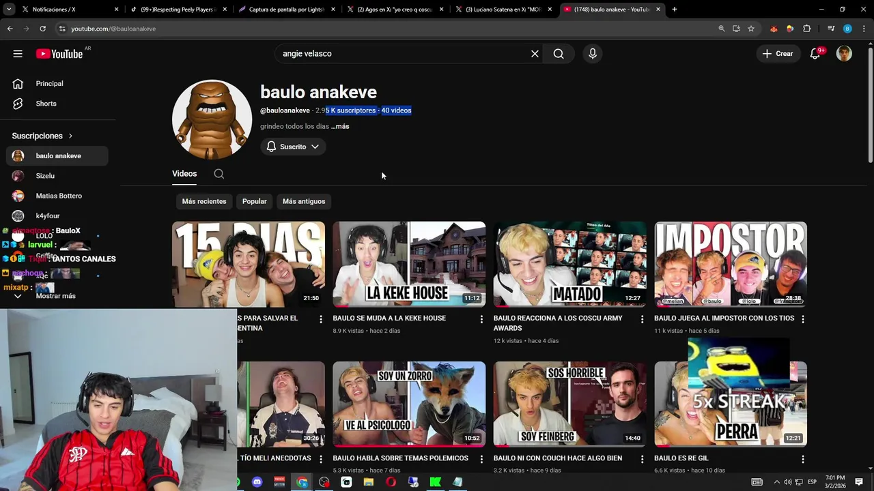
Task: Filter videos by Más recientes
Action: [204, 201]
